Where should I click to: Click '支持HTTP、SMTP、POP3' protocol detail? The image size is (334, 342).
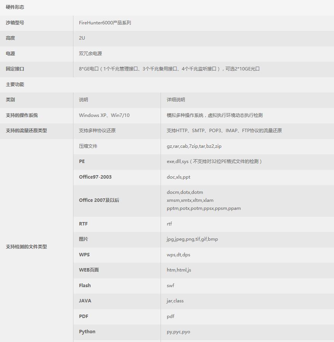point(224,130)
